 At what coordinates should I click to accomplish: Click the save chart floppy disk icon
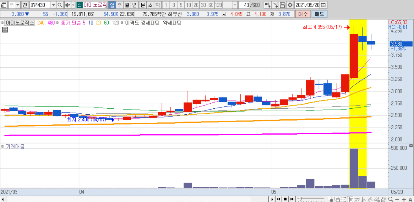282,5
